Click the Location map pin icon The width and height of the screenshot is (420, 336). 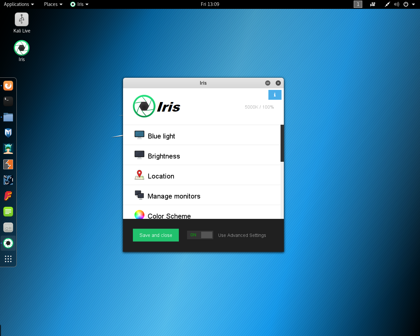pyautogui.click(x=139, y=175)
